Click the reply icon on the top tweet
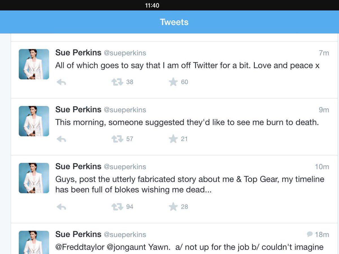Image resolution: width=339 pixels, height=254 pixels. [x=61, y=82]
